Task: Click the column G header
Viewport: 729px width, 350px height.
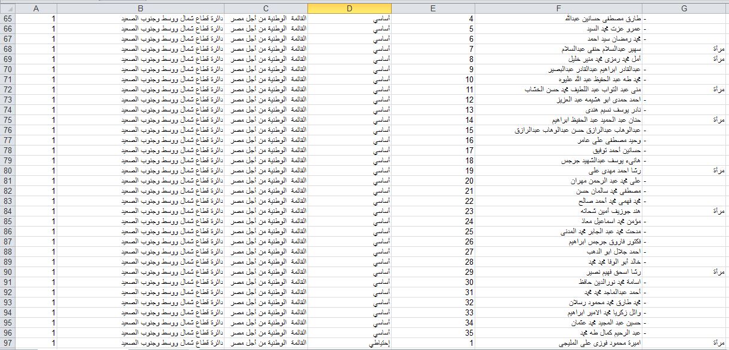Action: pos(684,8)
